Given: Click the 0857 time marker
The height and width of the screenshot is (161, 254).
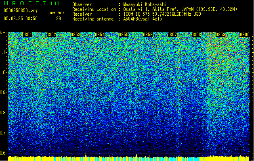Looking at the screenshot, I should click(172, 35).
